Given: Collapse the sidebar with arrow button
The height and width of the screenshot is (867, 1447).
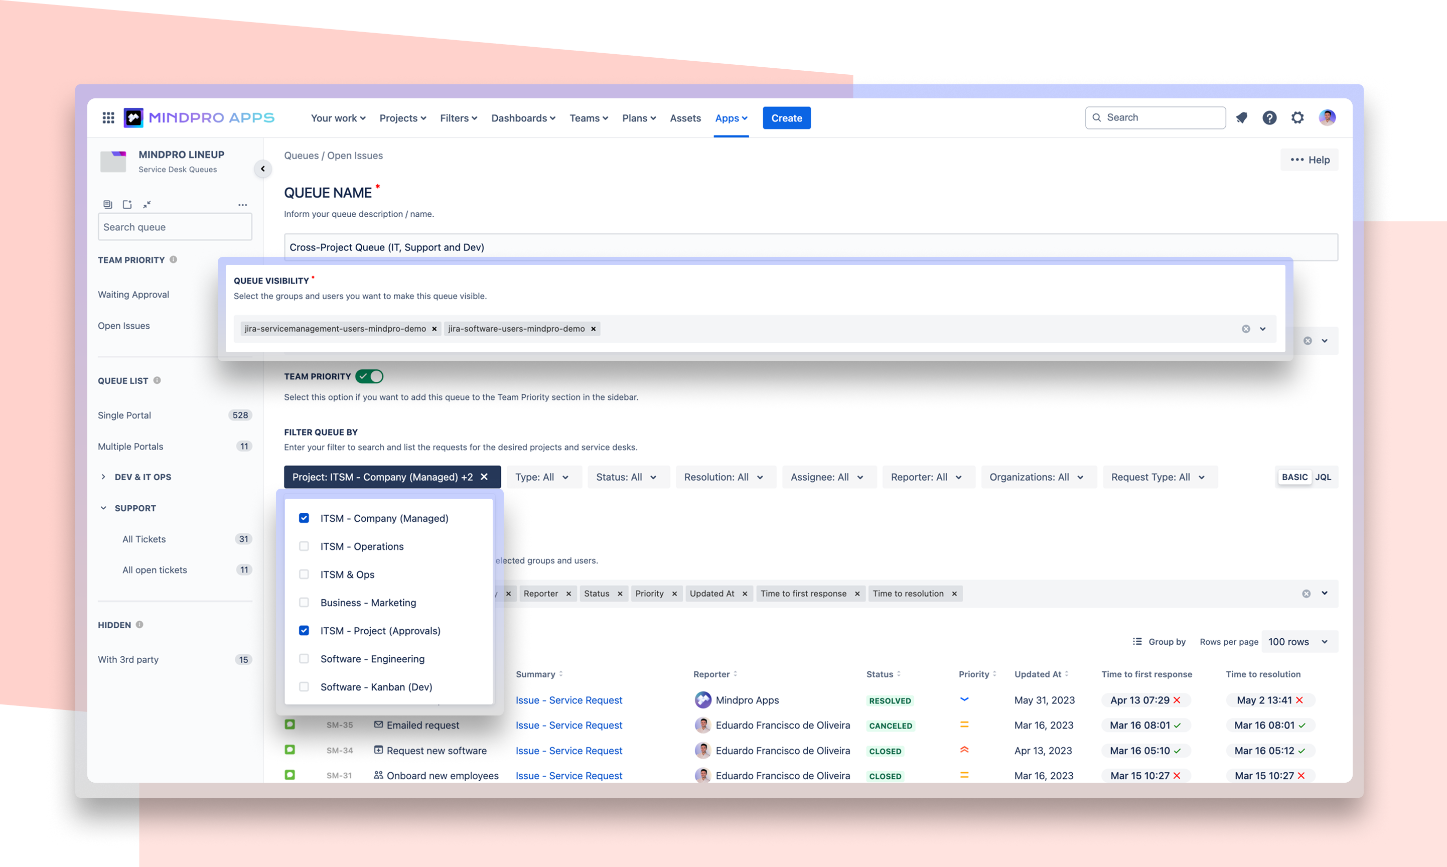Looking at the screenshot, I should tap(263, 169).
